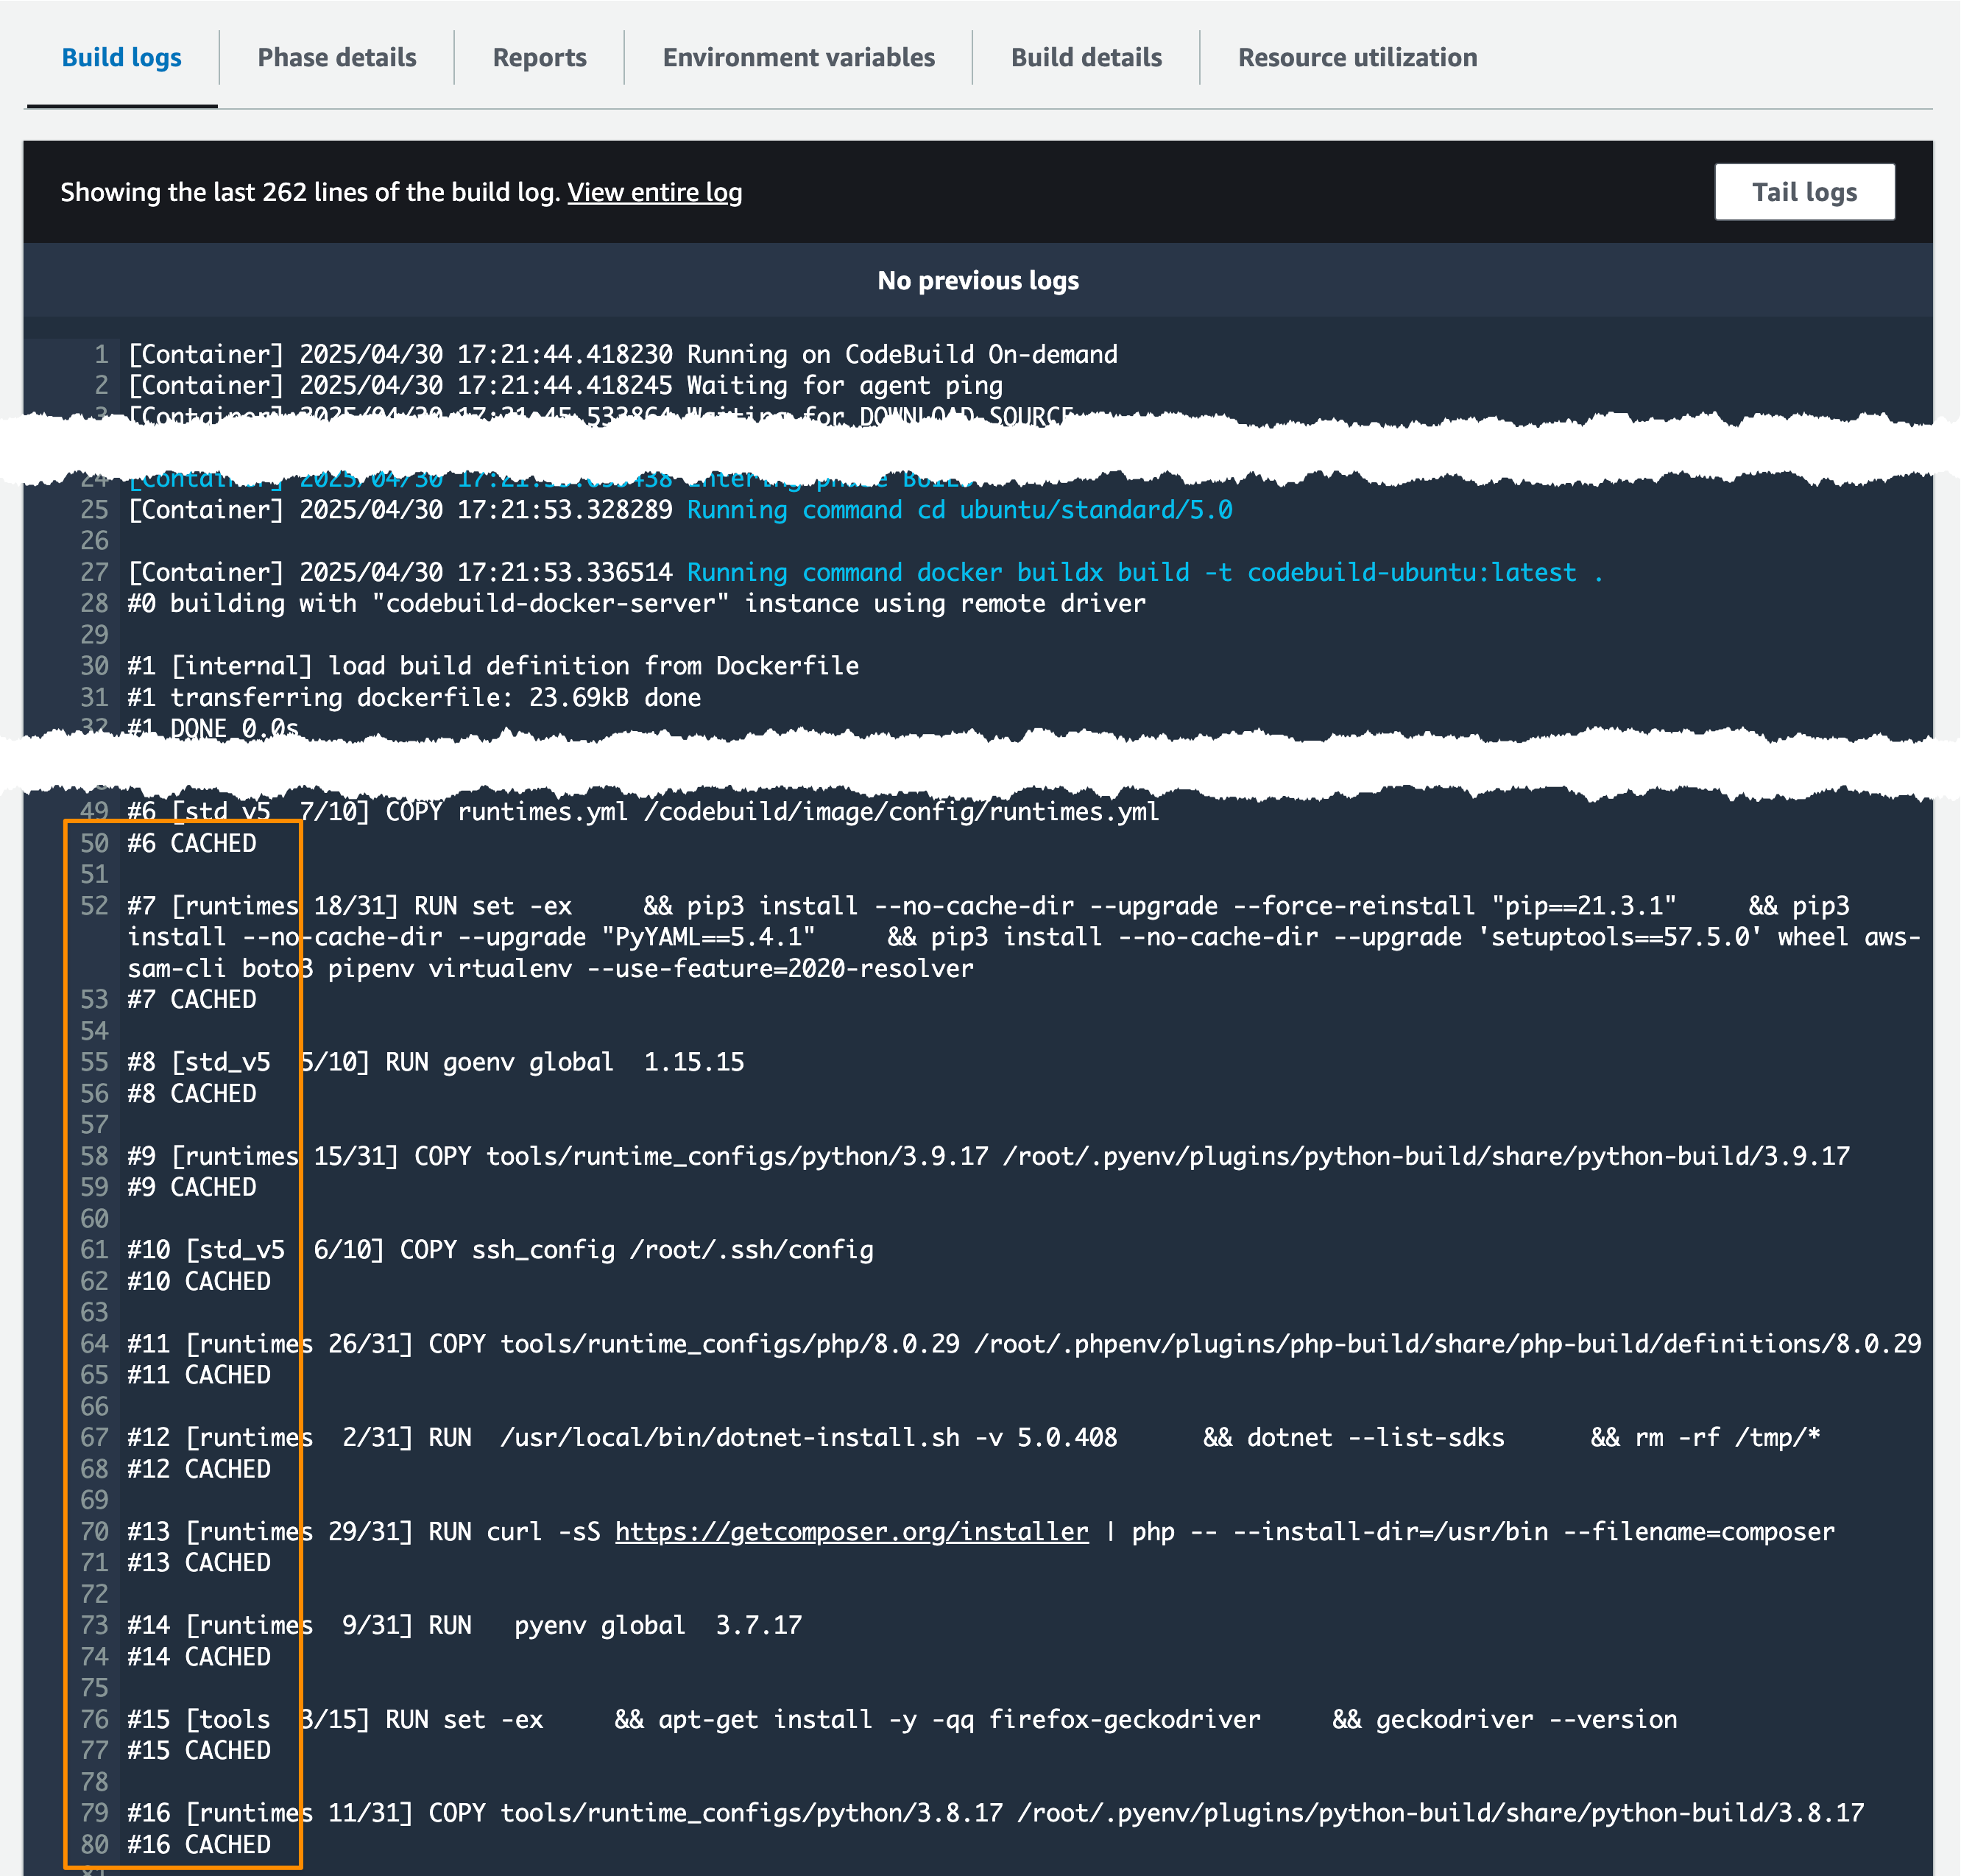
Task: Click the '#16 CACHED' log line
Action: pos(199,1844)
